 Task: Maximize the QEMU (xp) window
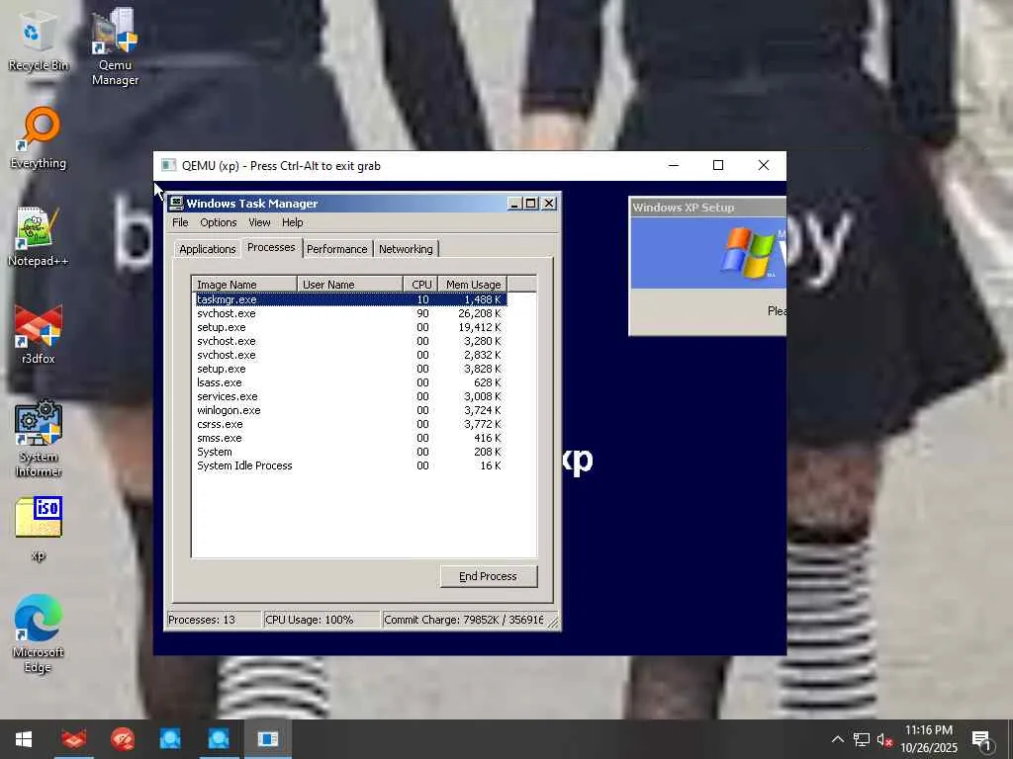[718, 165]
